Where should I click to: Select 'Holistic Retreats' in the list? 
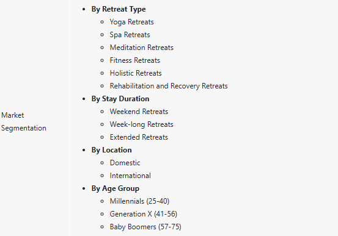tap(136, 73)
